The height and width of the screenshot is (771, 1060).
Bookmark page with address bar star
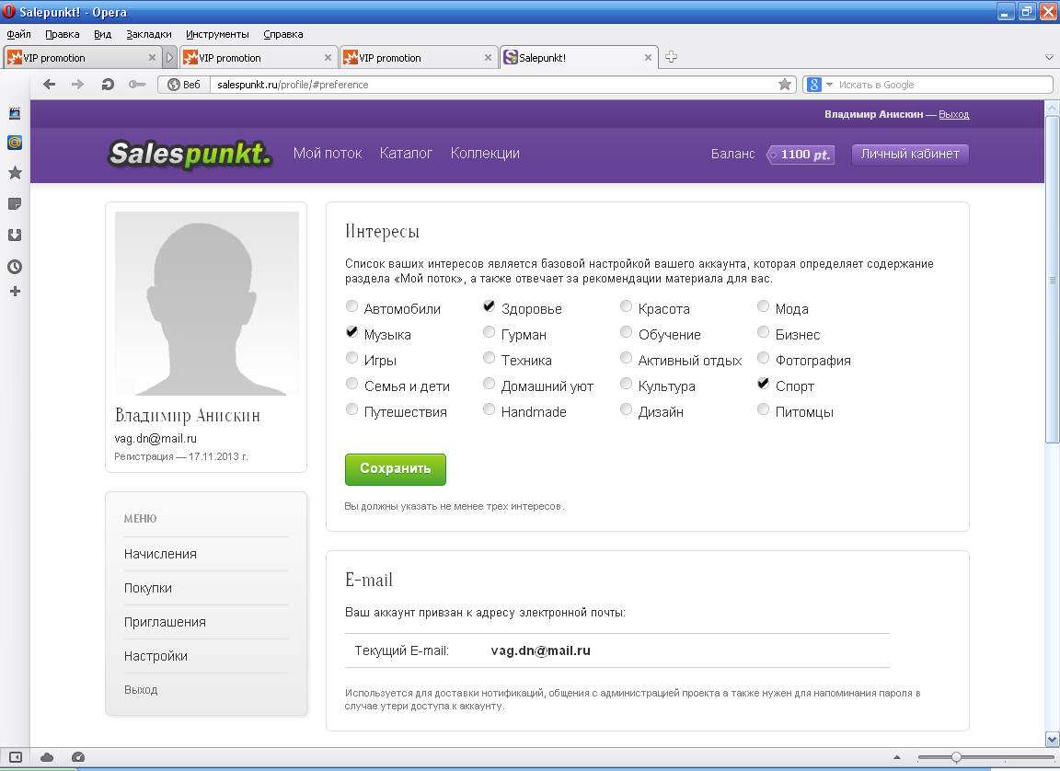(x=785, y=85)
